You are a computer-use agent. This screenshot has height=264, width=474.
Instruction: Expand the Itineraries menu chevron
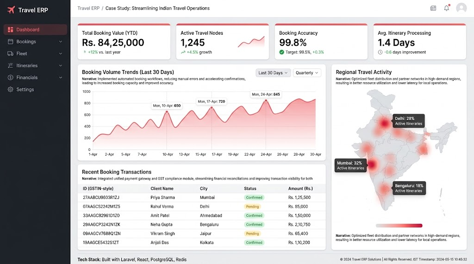[61, 66]
